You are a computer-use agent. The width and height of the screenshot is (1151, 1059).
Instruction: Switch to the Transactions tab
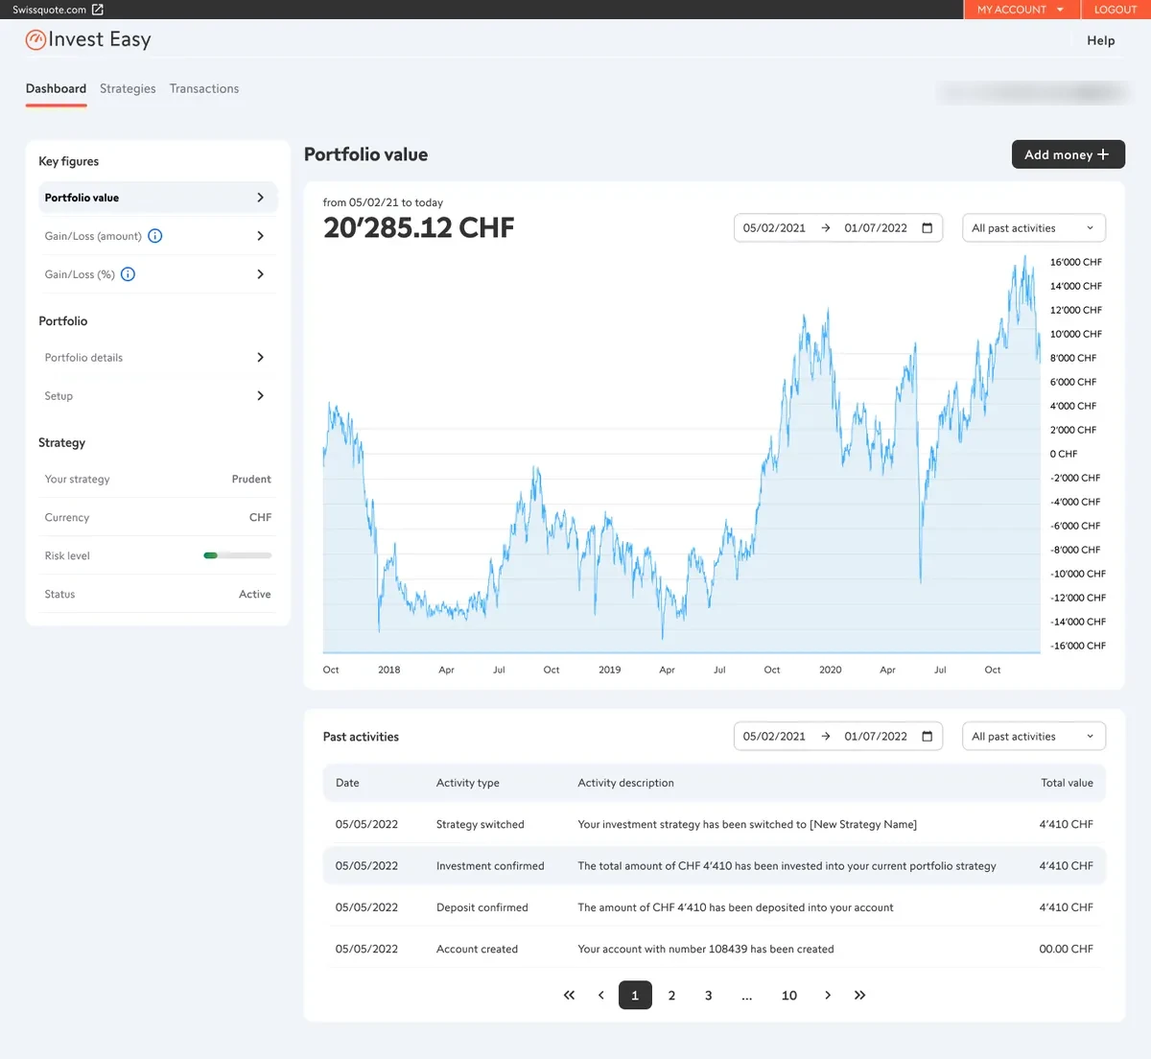(x=204, y=89)
